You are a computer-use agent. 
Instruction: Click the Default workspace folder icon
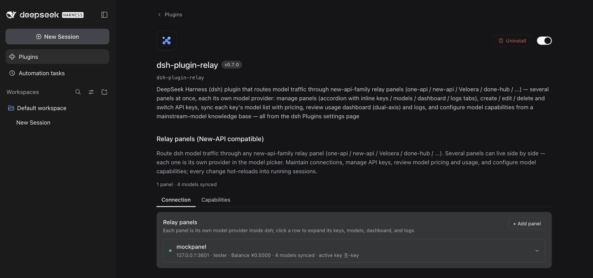click(11, 108)
